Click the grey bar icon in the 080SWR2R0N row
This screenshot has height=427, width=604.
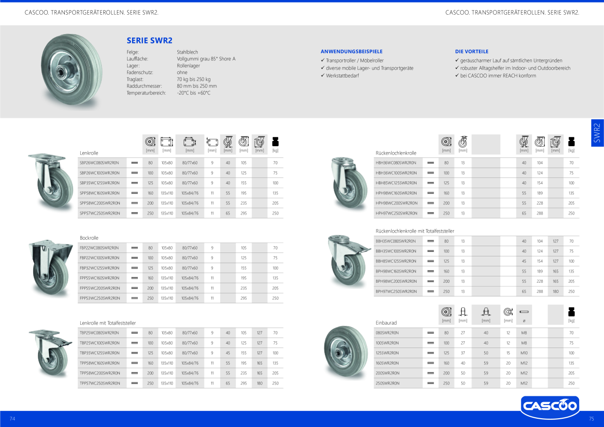(431, 333)
